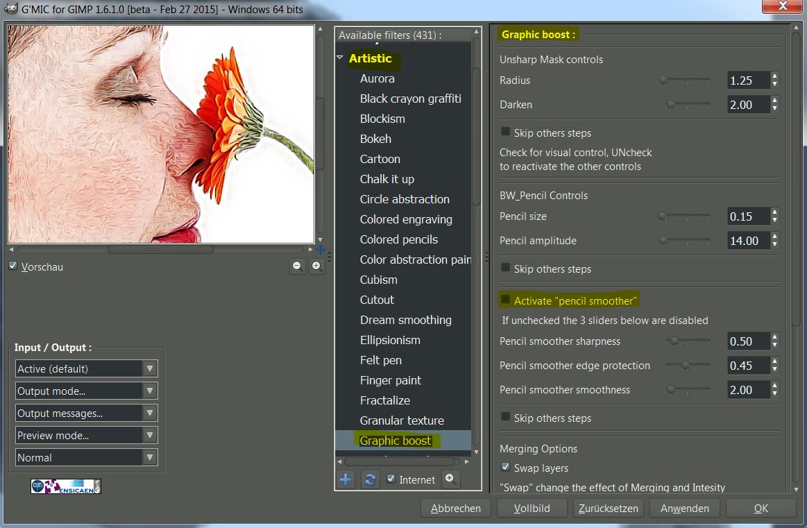The height and width of the screenshot is (528, 807).
Task: Click the preview zoom in magnifier icon
Action: [317, 266]
